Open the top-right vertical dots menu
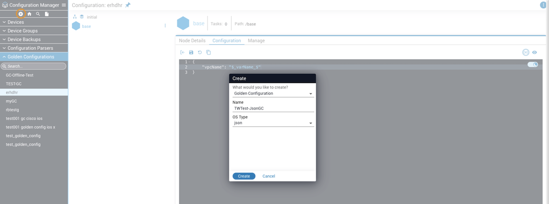Viewport: 549px width, 204px height. coord(543,5)
